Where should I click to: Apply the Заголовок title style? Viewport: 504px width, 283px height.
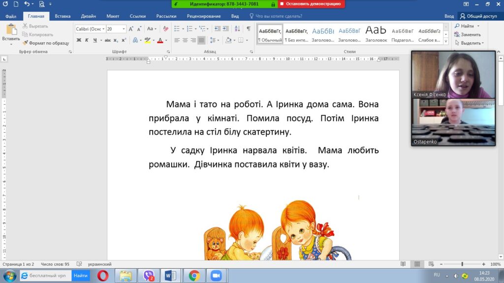click(376, 34)
